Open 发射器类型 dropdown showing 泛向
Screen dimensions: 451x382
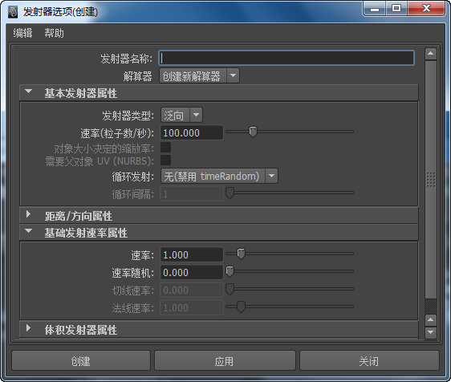point(181,115)
